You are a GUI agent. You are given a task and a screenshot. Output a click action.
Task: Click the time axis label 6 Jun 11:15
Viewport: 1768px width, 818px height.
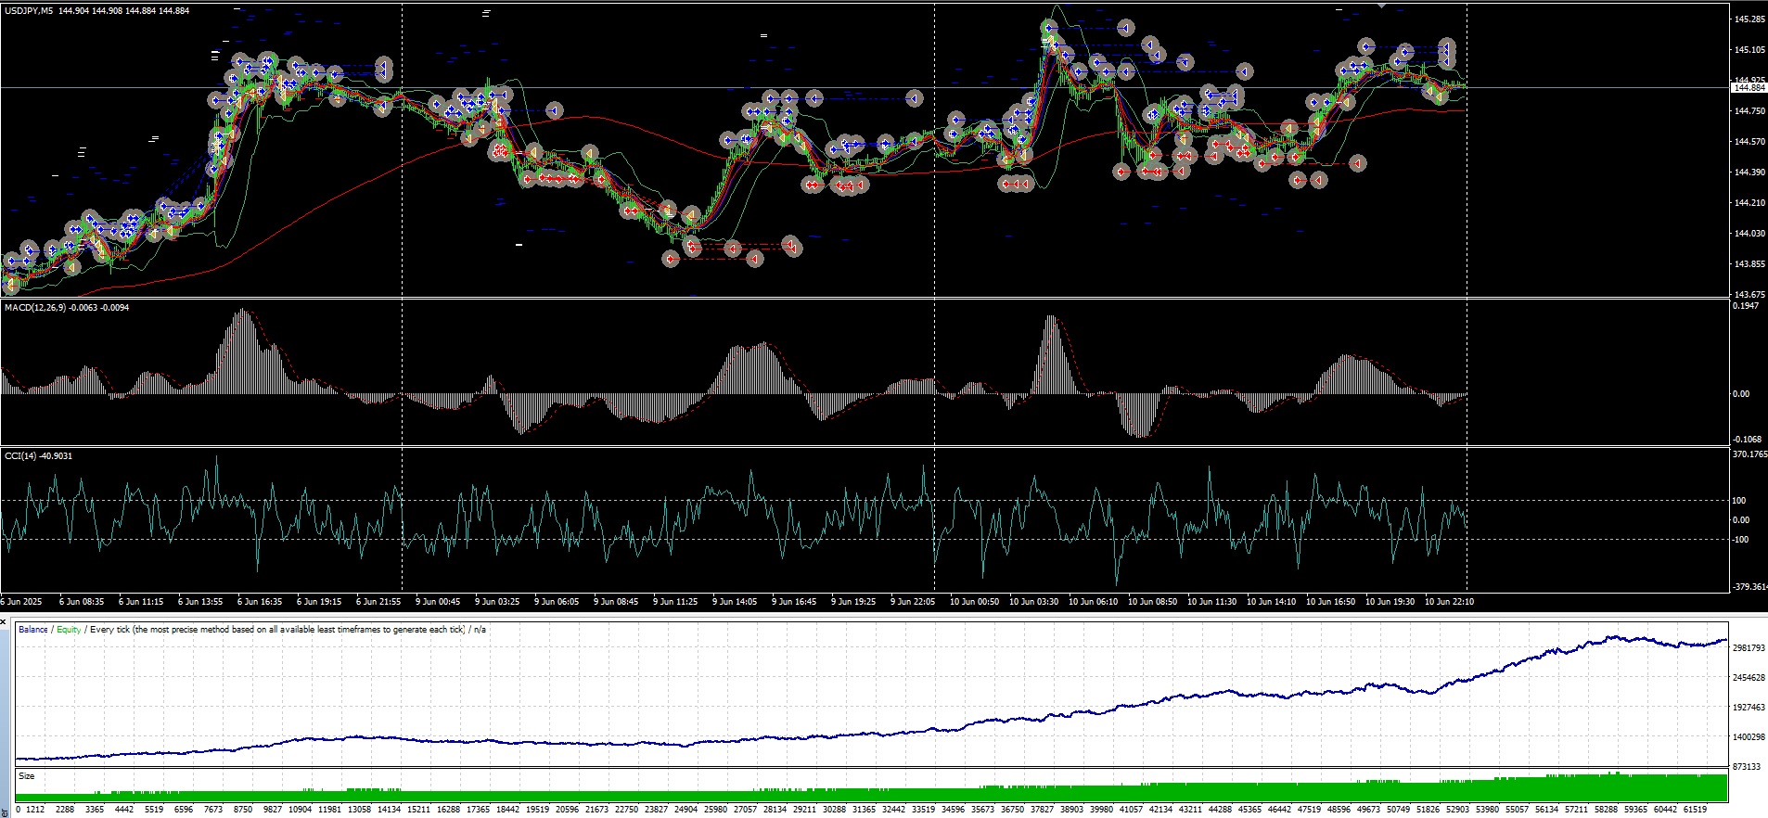click(x=141, y=602)
